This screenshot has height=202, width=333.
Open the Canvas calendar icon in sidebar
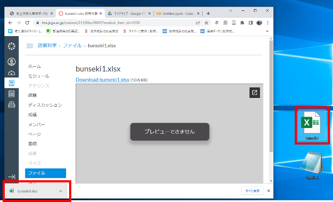click(x=12, y=93)
